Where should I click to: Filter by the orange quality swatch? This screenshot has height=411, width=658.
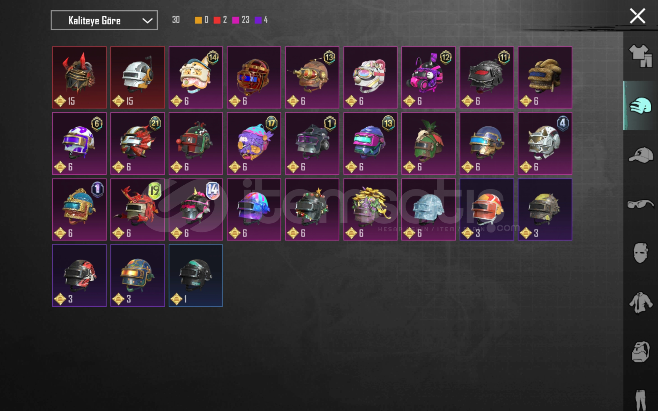198,20
